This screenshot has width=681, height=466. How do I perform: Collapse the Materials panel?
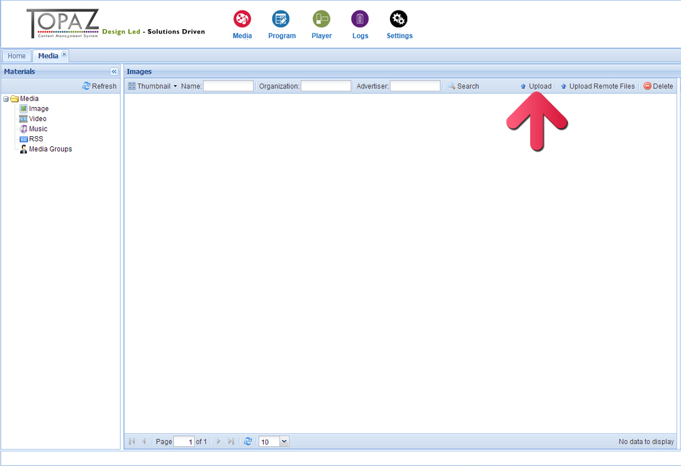(x=114, y=71)
